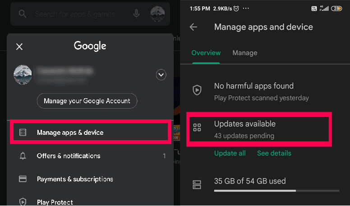Open Offers & notifications
The height and width of the screenshot is (206, 350).
(69, 156)
